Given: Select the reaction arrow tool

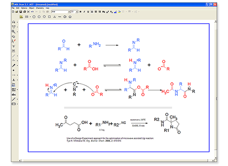Looking at the screenshot, I should (x=13, y=75).
